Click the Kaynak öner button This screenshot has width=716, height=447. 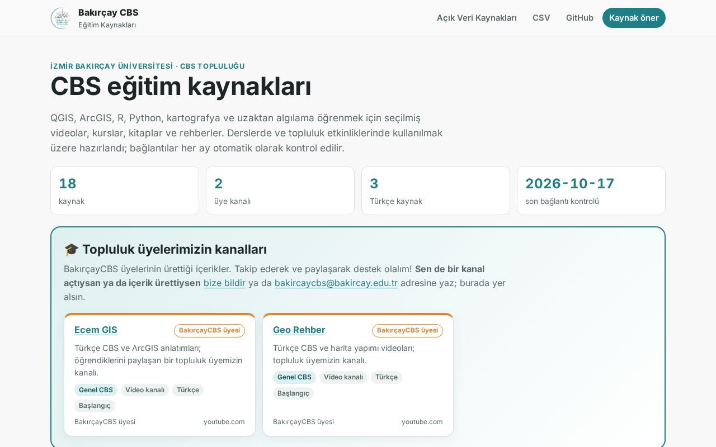(x=634, y=18)
